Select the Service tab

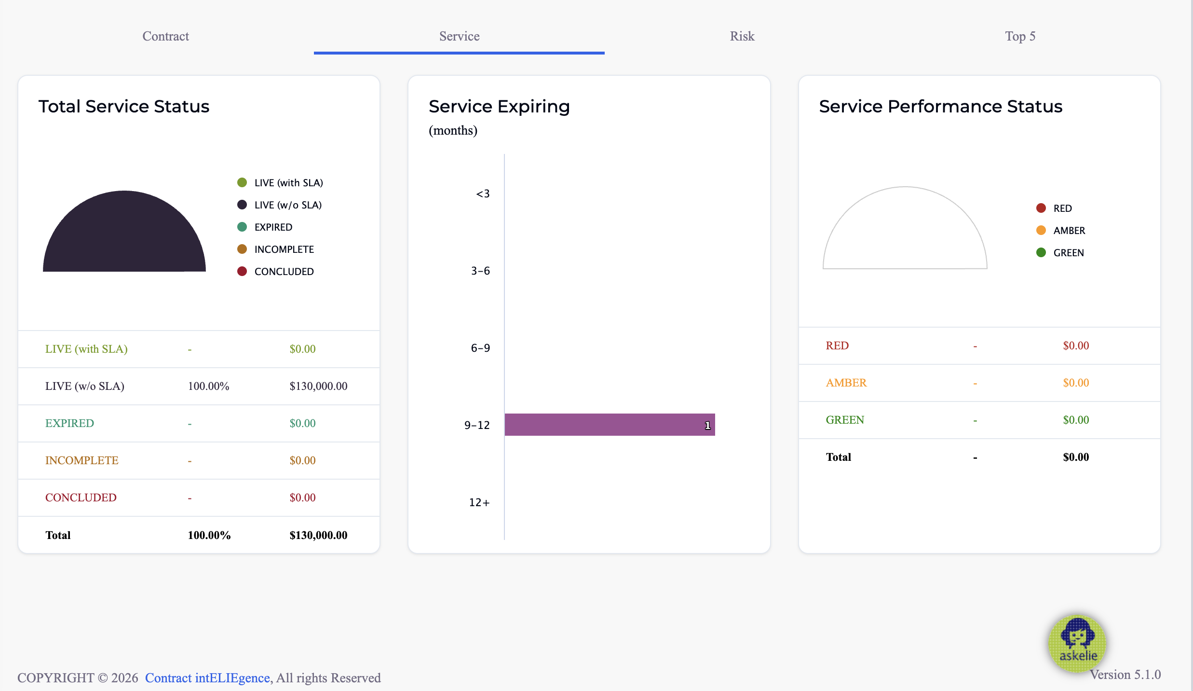pyautogui.click(x=459, y=36)
